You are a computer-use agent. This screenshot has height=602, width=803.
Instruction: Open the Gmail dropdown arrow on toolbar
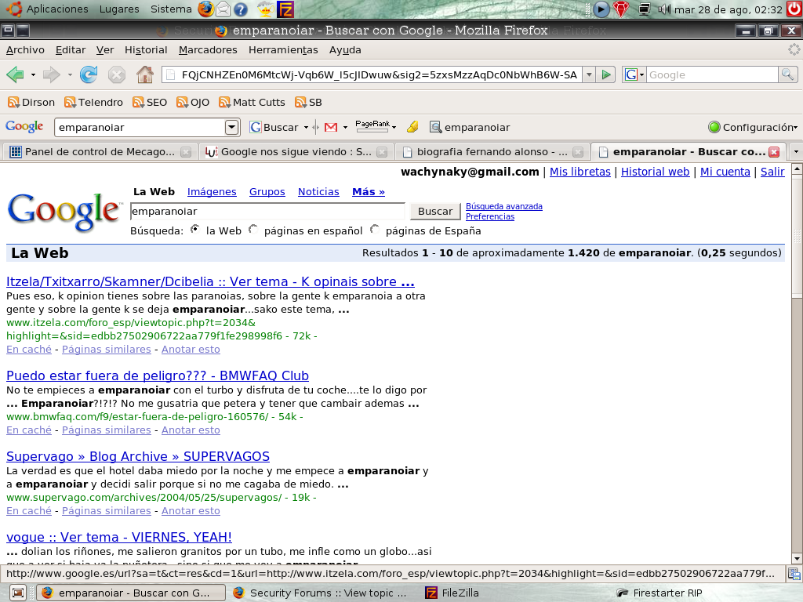coord(345,128)
